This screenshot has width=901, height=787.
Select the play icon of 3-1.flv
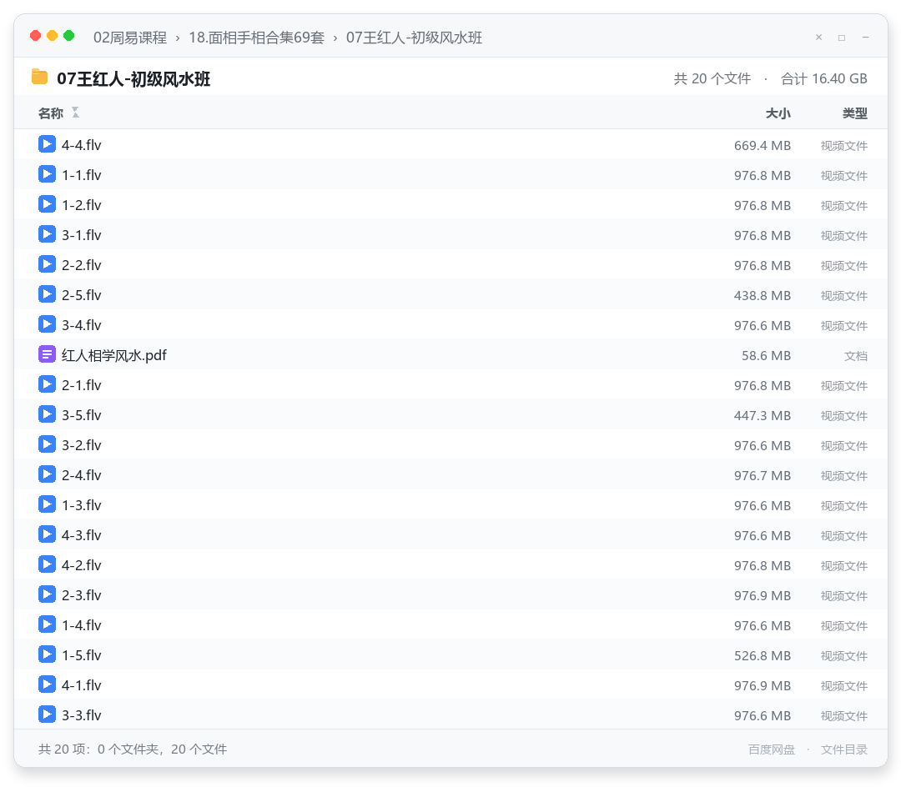click(x=47, y=233)
